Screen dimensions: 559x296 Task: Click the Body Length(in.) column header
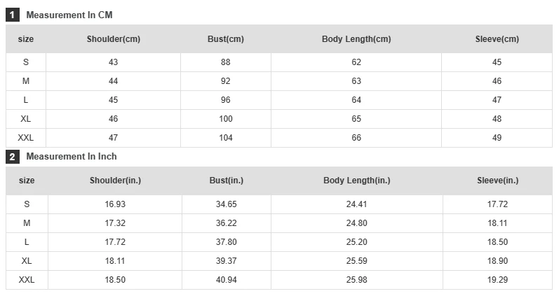[x=357, y=181]
